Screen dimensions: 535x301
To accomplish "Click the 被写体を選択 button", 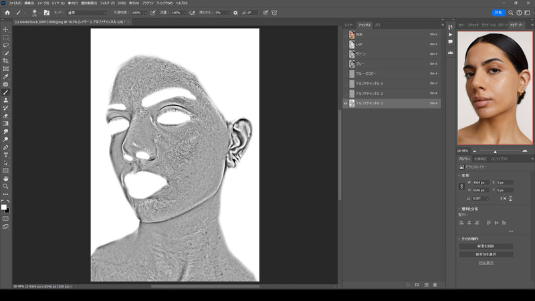I will (486, 255).
